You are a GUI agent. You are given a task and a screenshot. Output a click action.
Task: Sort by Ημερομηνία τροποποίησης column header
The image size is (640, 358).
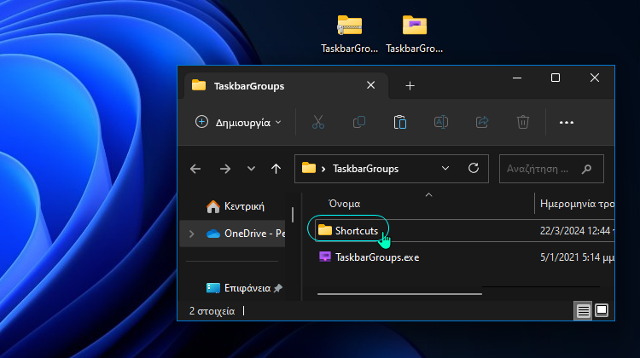(x=577, y=204)
